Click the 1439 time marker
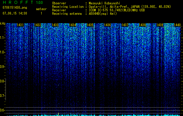Viewport: 183px width, 116px height. pos(160,25)
